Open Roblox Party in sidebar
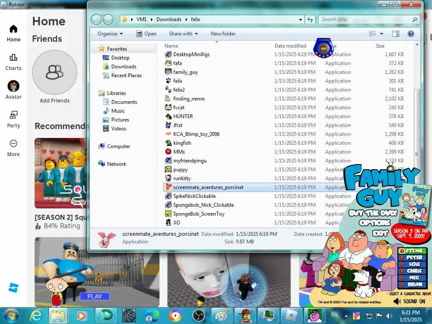 pyautogui.click(x=13, y=119)
